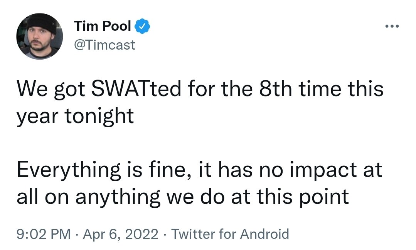Open Tim Pool's profile picture
416x250 pixels.
tap(40, 36)
